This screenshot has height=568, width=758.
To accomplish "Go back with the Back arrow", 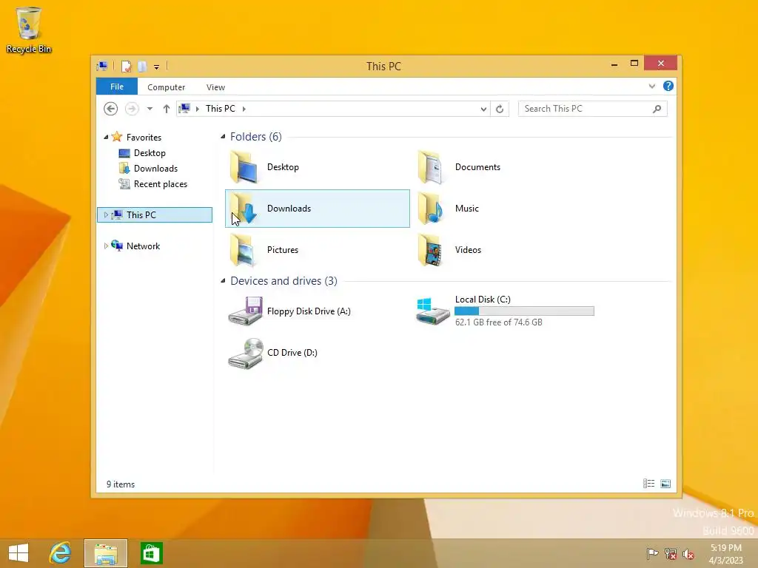I will [x=111, y=109].
